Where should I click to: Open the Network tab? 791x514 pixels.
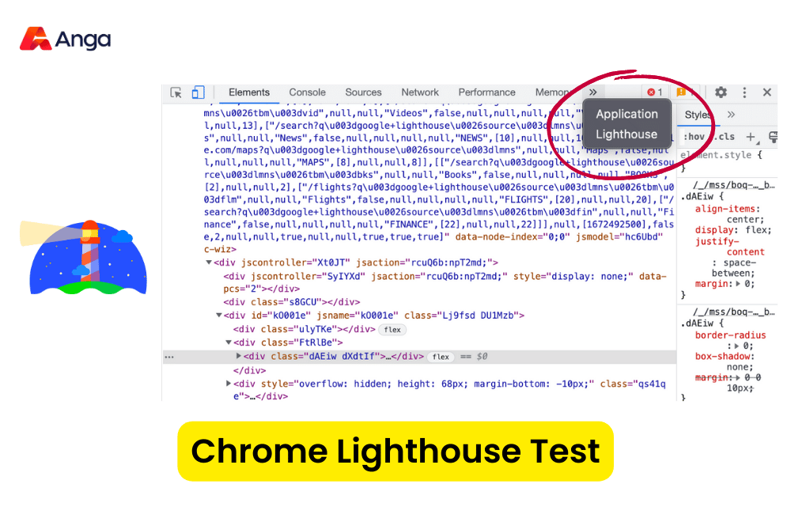[420, 93]
